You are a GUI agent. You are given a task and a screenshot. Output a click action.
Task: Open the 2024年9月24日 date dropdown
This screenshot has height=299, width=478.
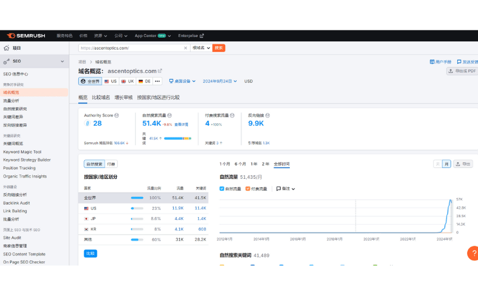[x=220, y=81]
